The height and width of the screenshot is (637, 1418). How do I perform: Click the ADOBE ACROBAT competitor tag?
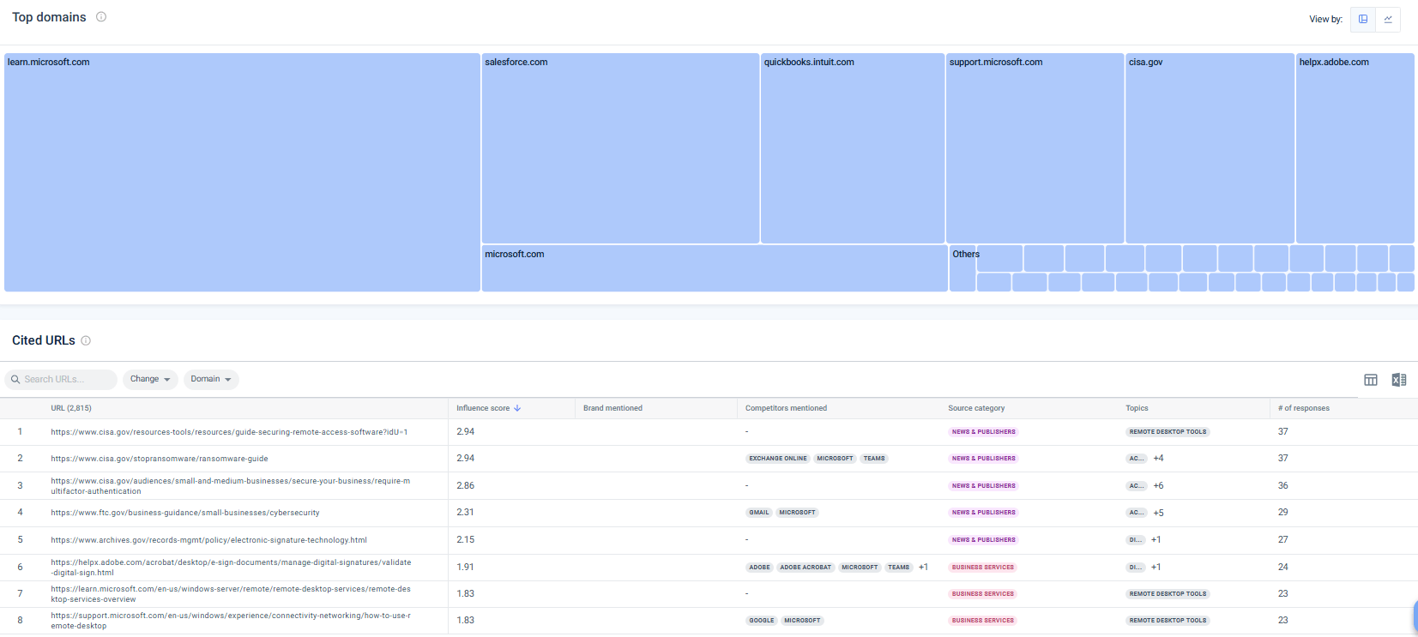click(x=806, y=568)
